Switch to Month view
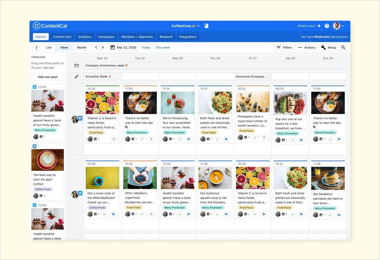 coord(82,47)
